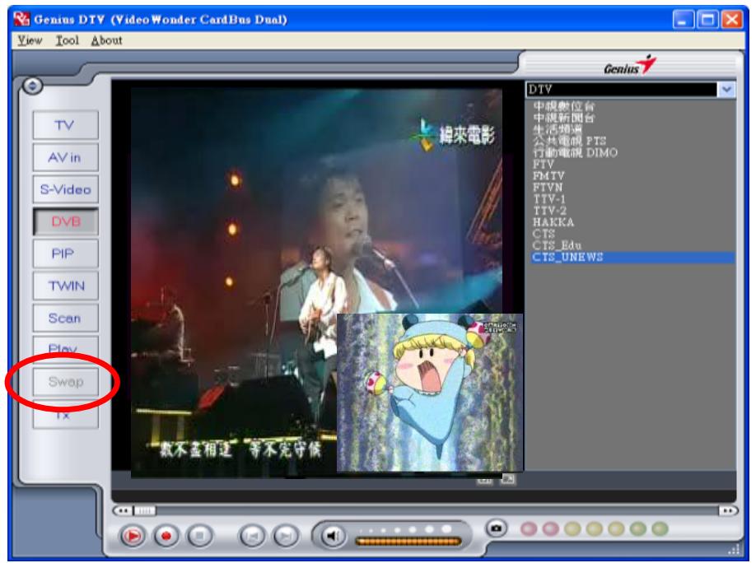Image resolution: width=756 pixels, height=563 pixels.
Task: Select the TTV-1 channel
Action: click(549, 199)
